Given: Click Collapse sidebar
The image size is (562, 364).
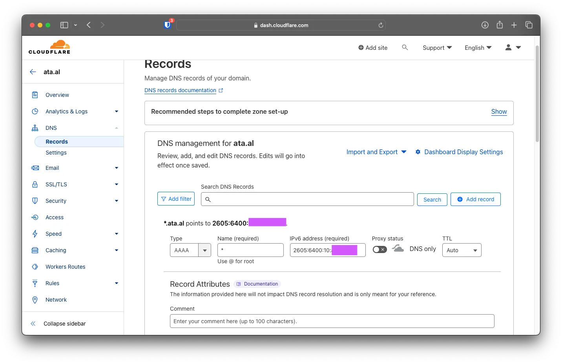Looking at the screenshot, I should [58, 324].
